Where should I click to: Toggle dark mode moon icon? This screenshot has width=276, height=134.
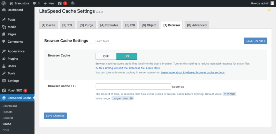coord(269,9)
